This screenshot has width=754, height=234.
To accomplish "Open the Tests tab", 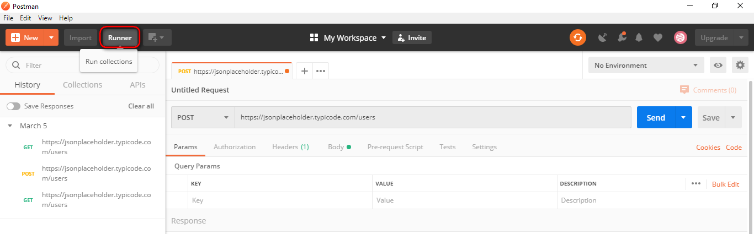I will (x=448, y=147).
